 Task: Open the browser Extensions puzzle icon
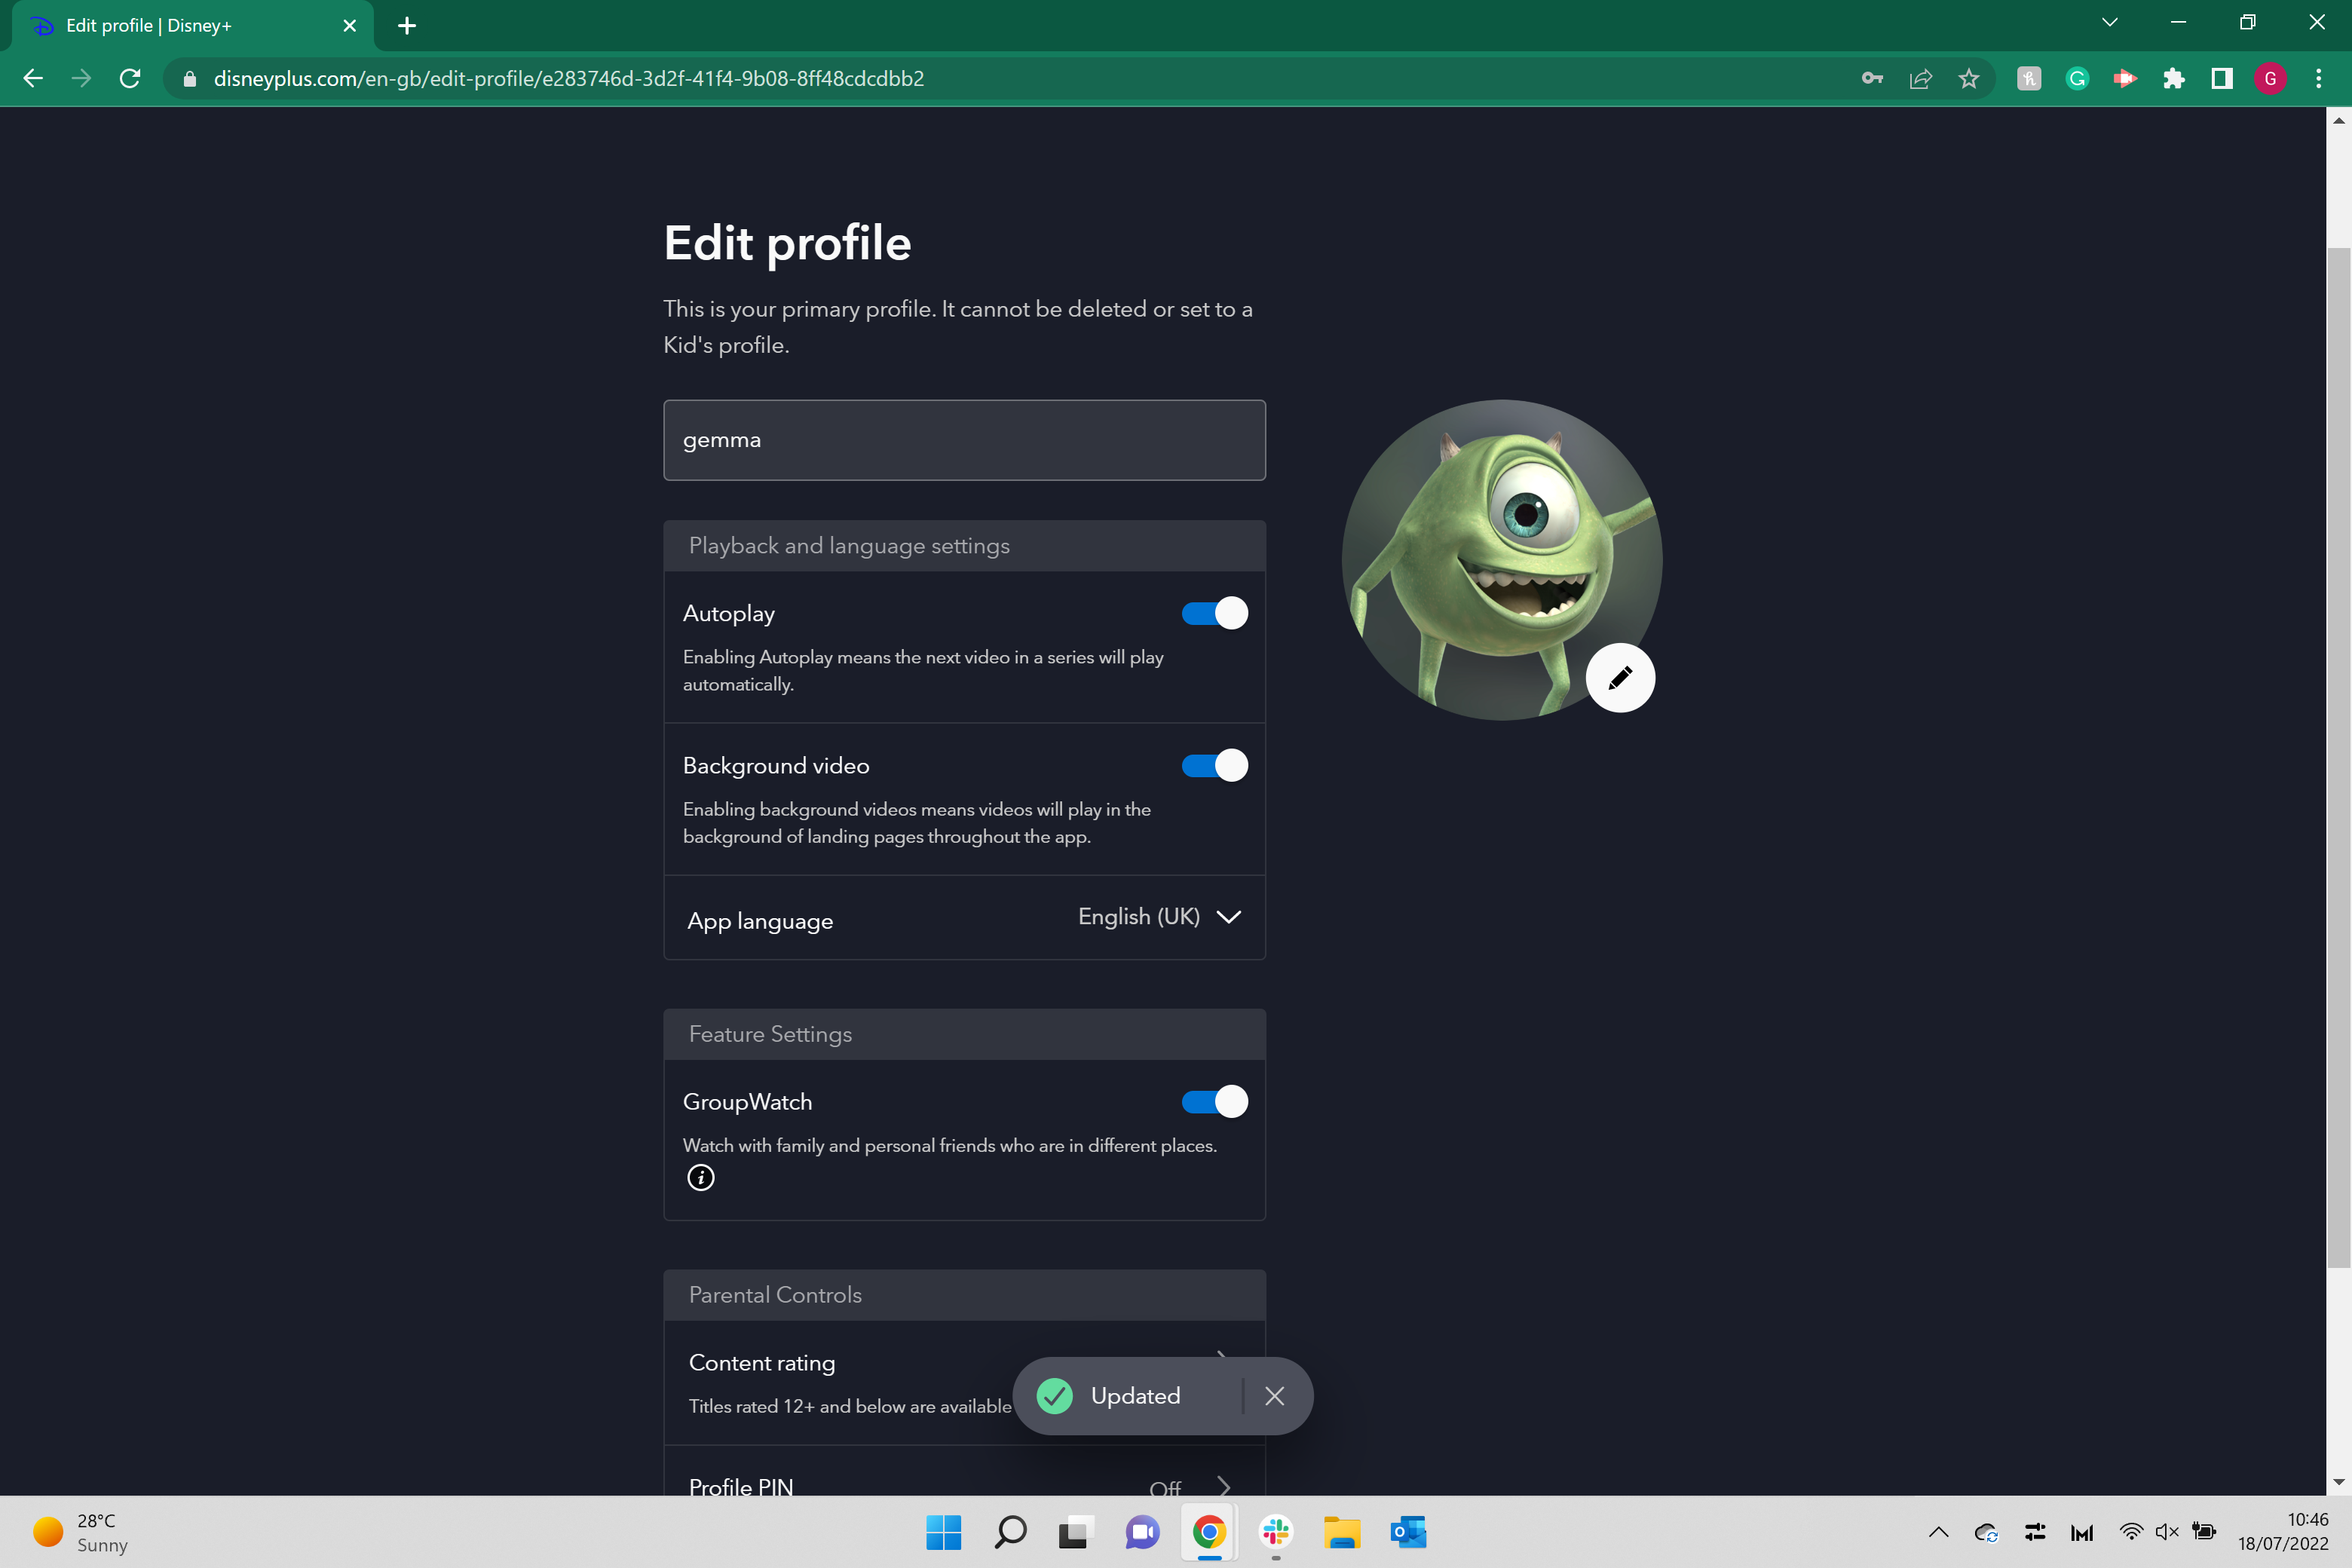2173,78
